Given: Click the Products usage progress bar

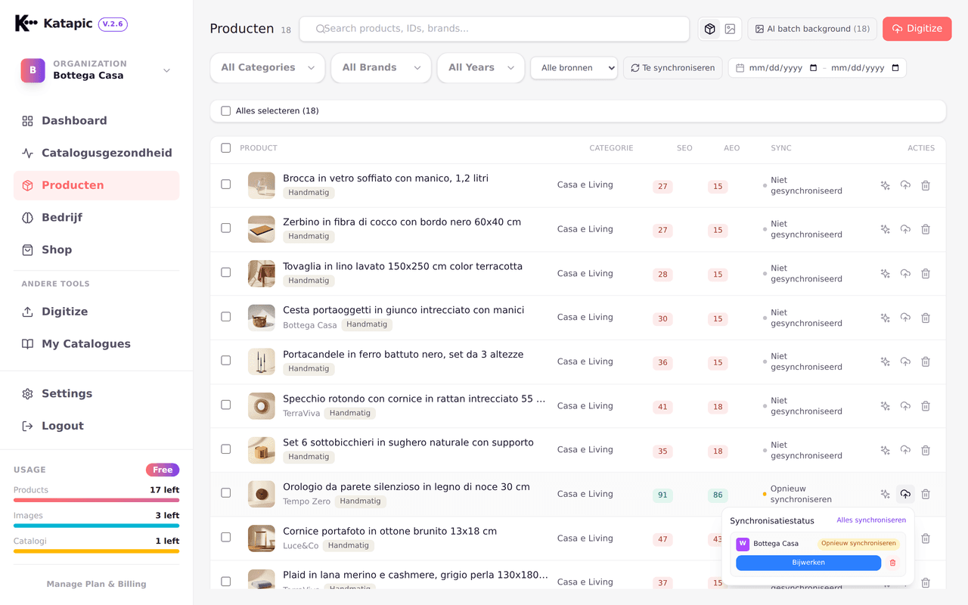Looking at the screenshot, I should 96,500.
